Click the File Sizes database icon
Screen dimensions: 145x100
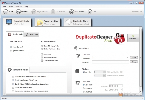click(x=77, y=71)
